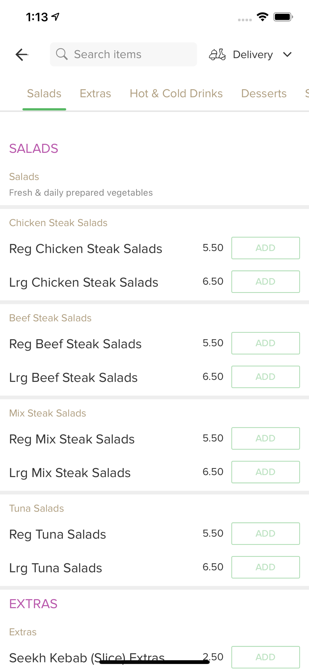The height and width of the screenshot is (670, 309).
Task: Add Lrg Tuna Salads to order
Action: click(266, 567)
